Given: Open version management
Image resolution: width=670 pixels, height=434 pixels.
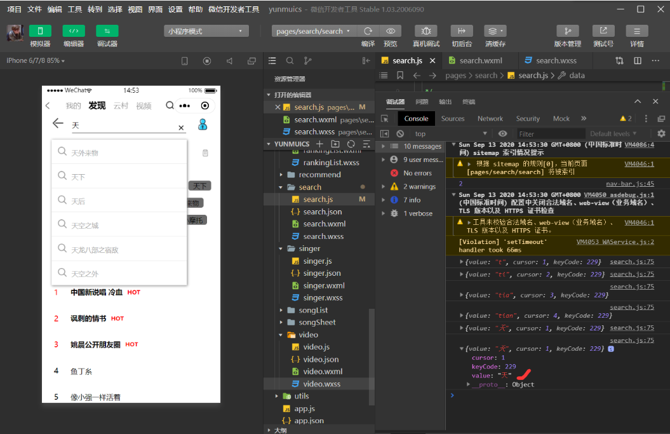Looking at the screenshot, I should (x=568, y=31).
